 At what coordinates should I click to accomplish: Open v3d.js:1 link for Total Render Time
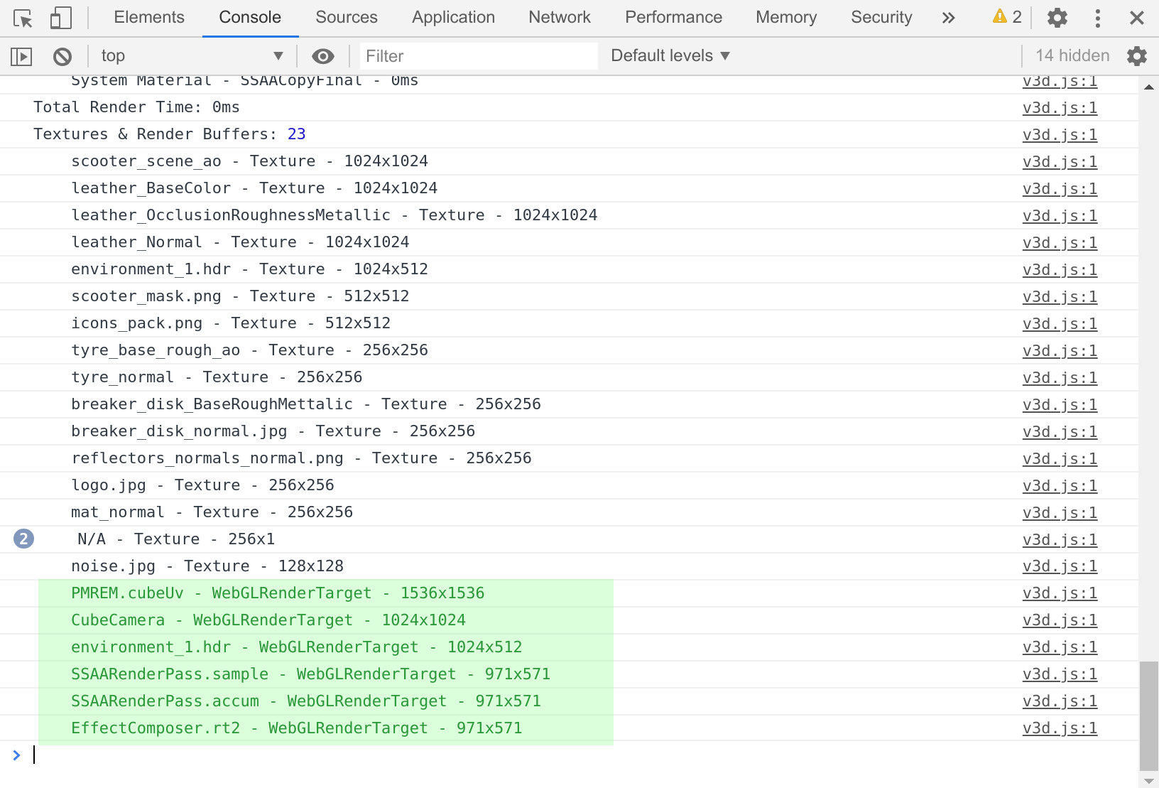click(1060, 108)
